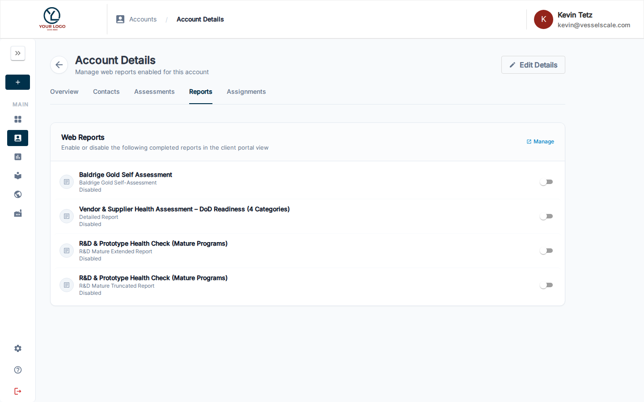Expand the sidebar with the double-chevron button
Viewport: 644px width, 402px height.
click(x=18, y=53)
